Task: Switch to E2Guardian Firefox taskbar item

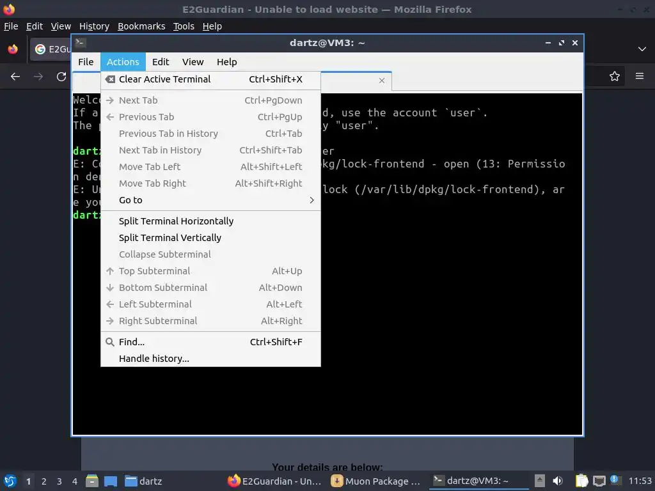Action: (274, 481)
